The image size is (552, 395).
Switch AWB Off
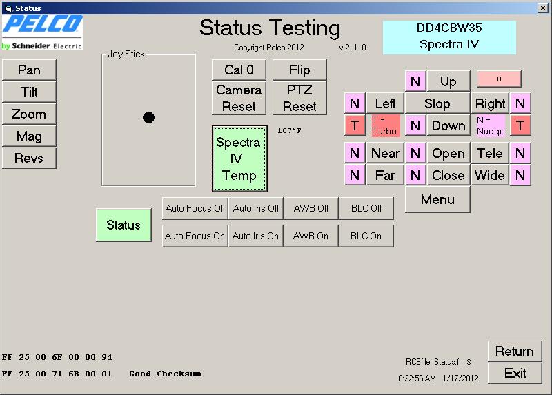coord(311,208)
